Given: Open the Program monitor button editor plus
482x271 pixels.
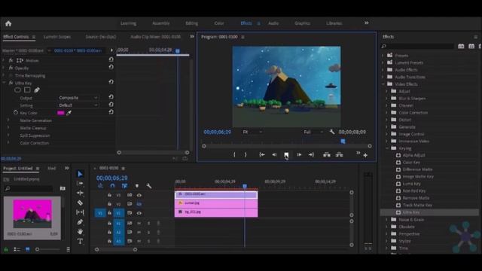Looking at the screenshot, I should [x=365, y=156].
